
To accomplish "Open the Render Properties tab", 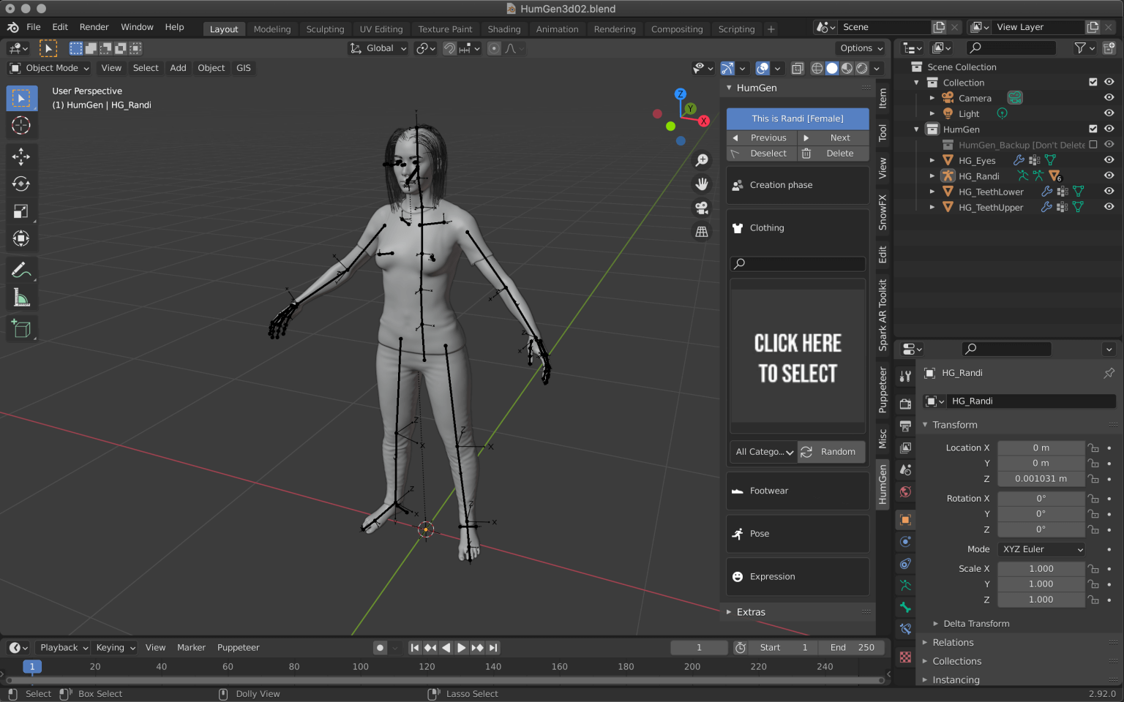I will (x=905, y=403).
